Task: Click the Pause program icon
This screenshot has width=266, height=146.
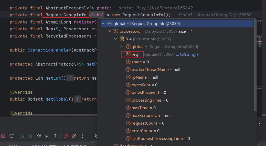Action: (30, 136)
